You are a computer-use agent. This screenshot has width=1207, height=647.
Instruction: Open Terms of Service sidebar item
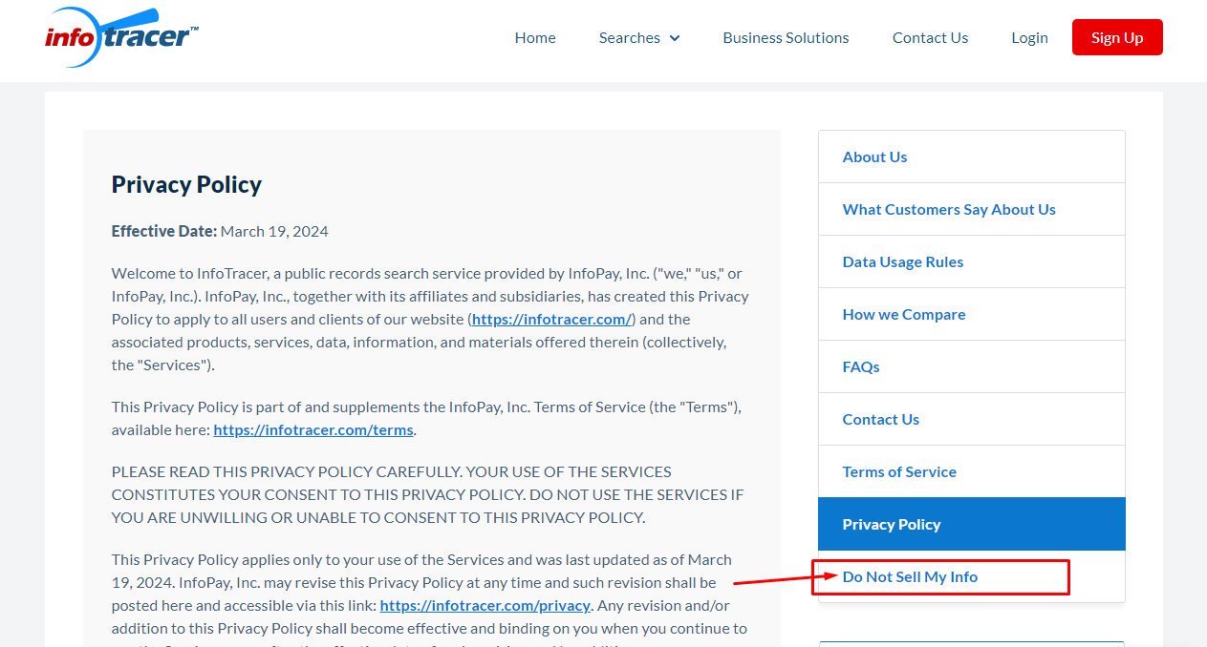[972, 471]
